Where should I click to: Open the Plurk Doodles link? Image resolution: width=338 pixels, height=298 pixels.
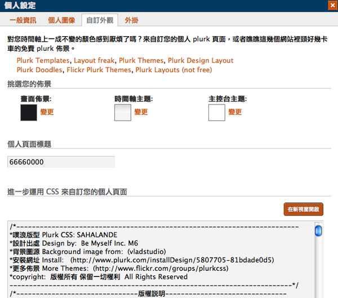point(39,70)
